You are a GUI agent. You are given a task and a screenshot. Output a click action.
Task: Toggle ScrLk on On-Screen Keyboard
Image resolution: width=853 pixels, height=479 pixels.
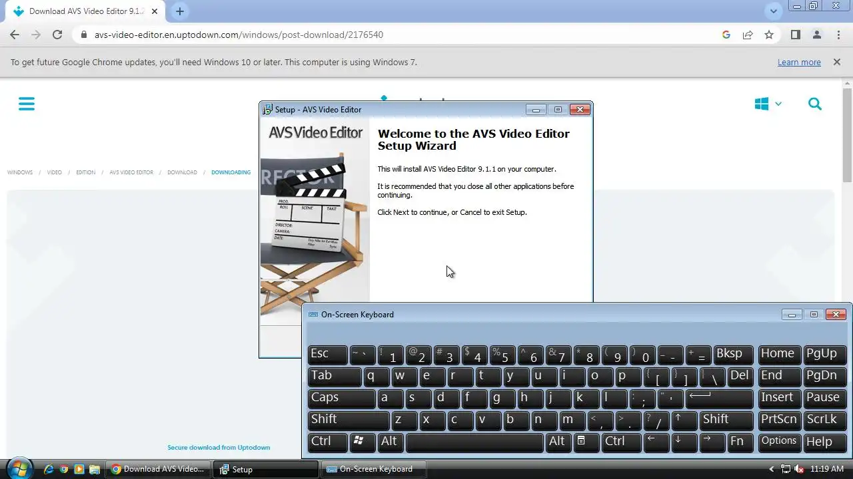[x=824, y=420]
